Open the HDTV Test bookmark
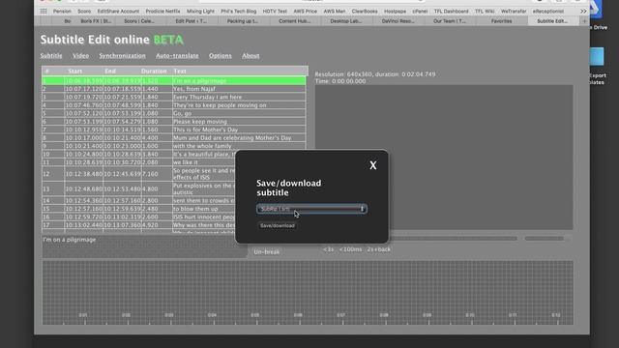 [275, 11]
